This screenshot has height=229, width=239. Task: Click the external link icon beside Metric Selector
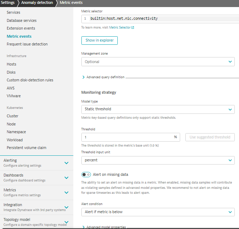[133, 27]
